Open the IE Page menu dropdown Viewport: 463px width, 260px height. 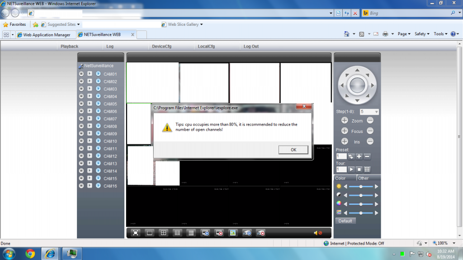tap(404, 34)
